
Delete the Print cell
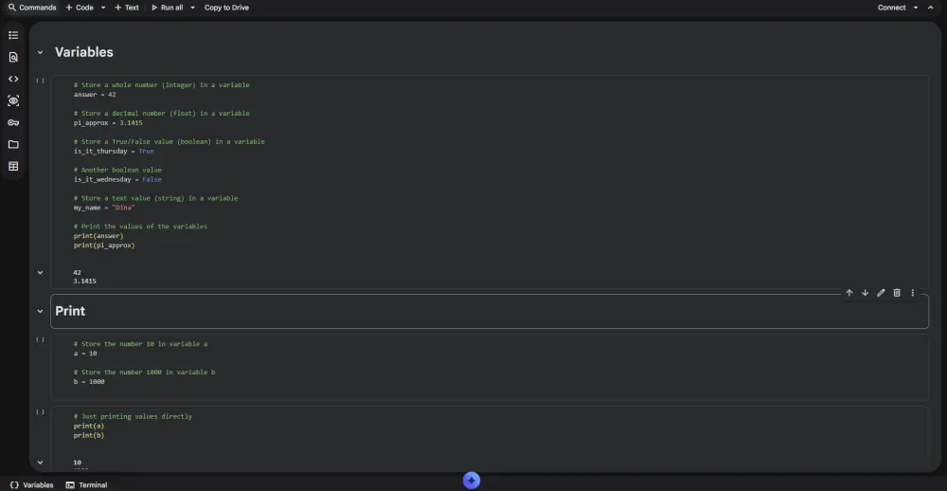[x=897, y=293]
